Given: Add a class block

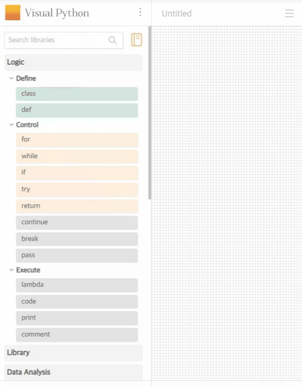Looking at the screenshot, I should click(77, 94).
